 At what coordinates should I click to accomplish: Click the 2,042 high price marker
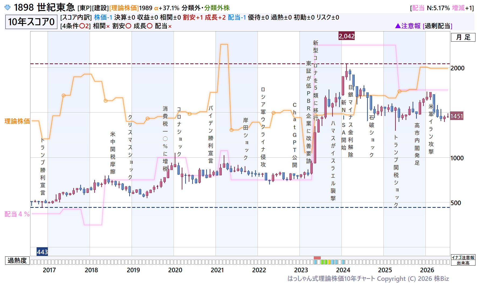click(x=347, y=36)
